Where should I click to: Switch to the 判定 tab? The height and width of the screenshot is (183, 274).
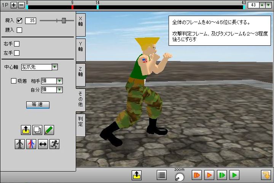[x=81, y=125]
